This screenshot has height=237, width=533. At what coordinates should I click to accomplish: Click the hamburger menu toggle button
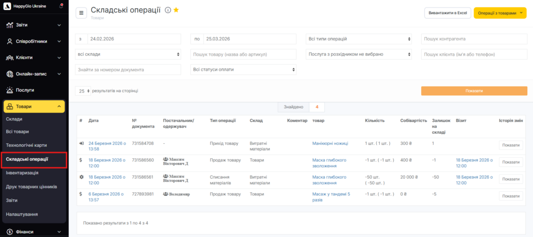(81, 13)
